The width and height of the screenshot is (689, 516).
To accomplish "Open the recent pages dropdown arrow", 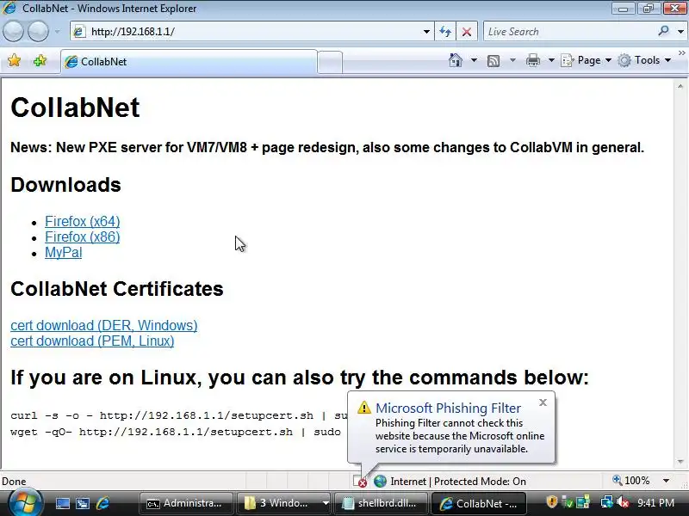I will (x=57, y=32).
